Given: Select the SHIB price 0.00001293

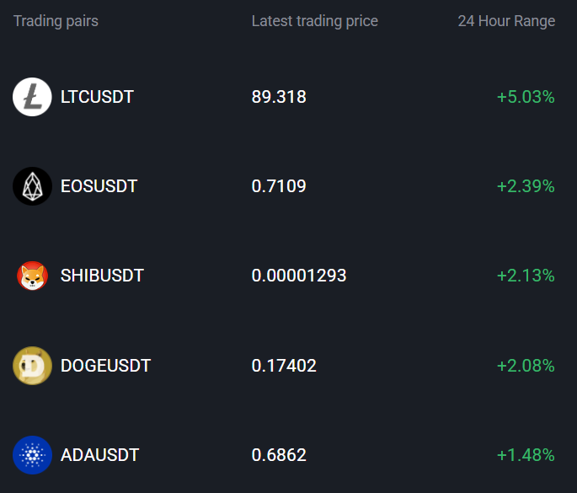Looking at the screenshot, I should click(x=299, y=276).
